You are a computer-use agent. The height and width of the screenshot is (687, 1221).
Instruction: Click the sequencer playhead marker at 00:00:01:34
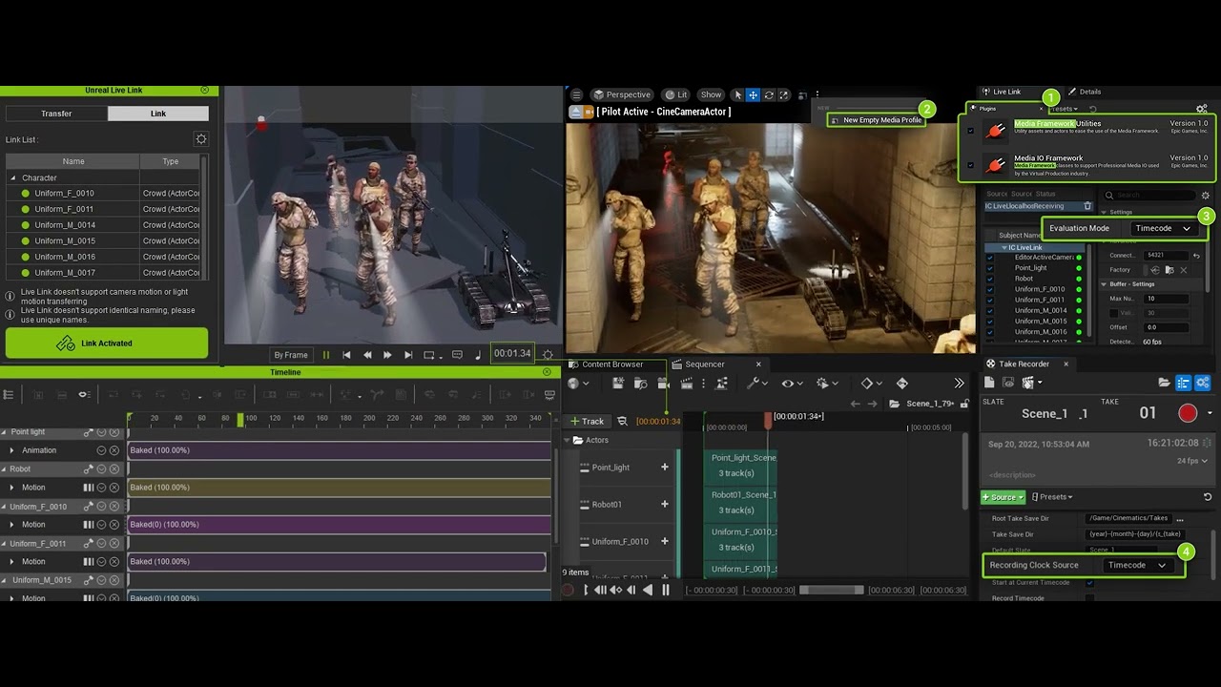pyautogui.click(x=768, y=420)
